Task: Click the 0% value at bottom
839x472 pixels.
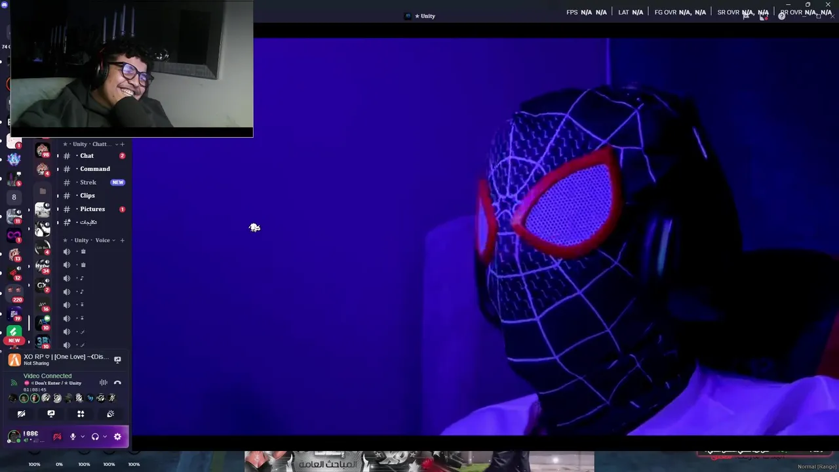Action: (x=59, y=464)
